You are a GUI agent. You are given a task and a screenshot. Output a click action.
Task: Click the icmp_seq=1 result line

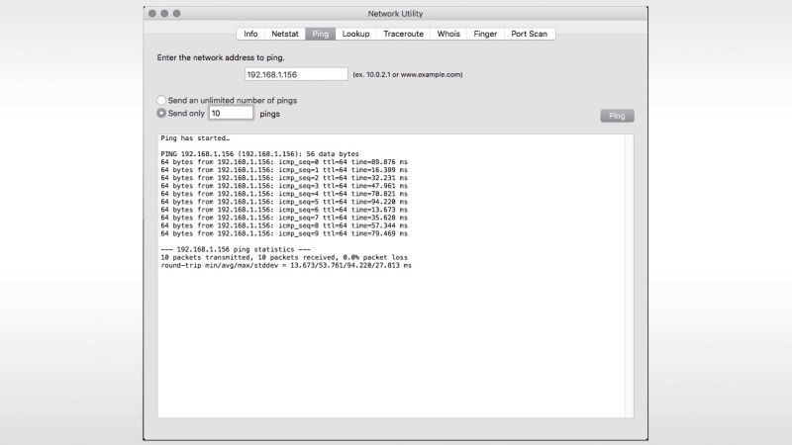[x=284, y=170]
